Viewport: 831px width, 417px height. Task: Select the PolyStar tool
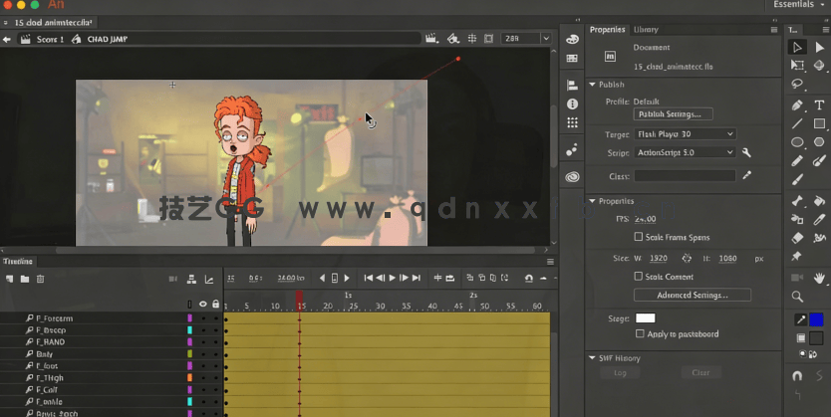[819, 142]
